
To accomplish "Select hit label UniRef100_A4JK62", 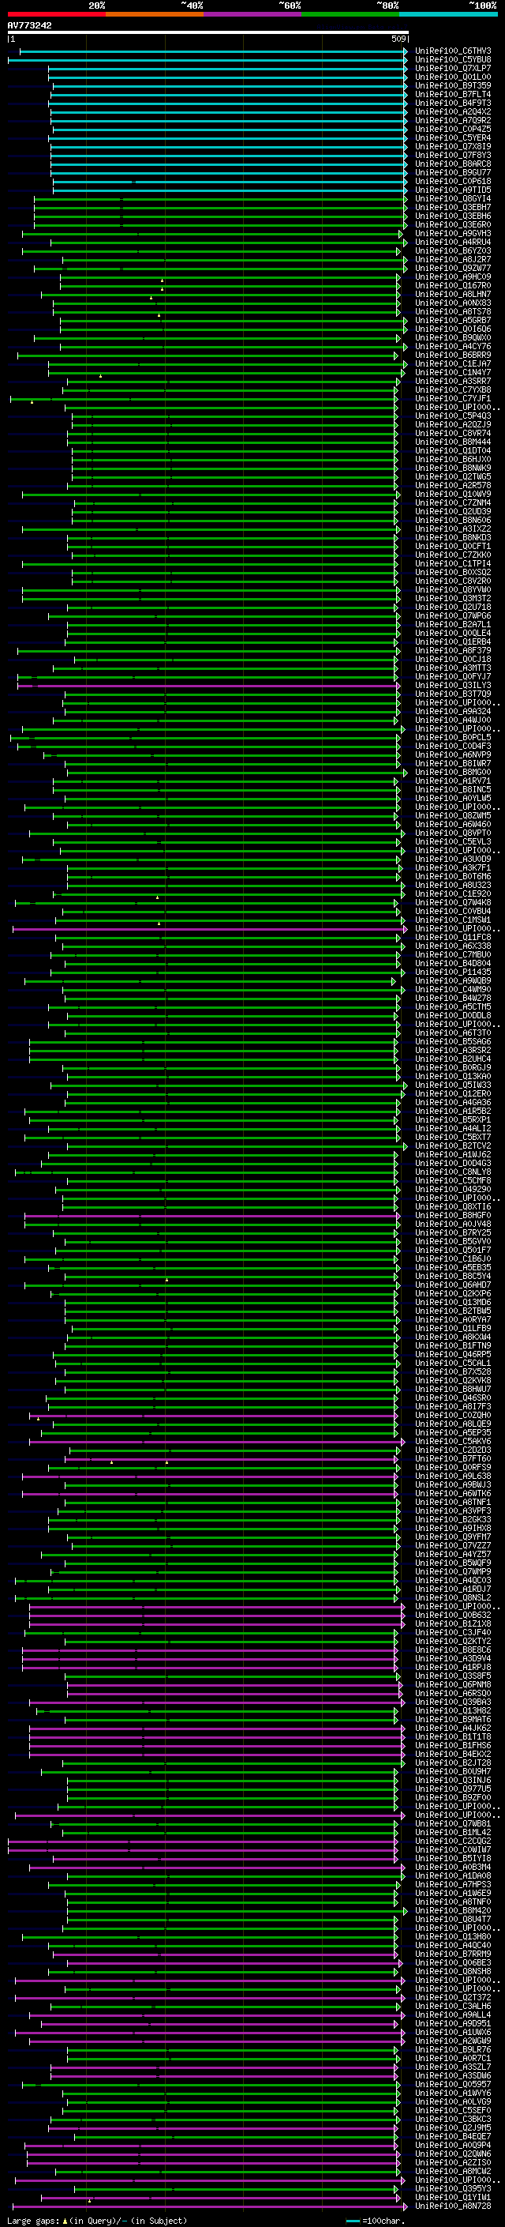I will click(x=453, y=1729).
